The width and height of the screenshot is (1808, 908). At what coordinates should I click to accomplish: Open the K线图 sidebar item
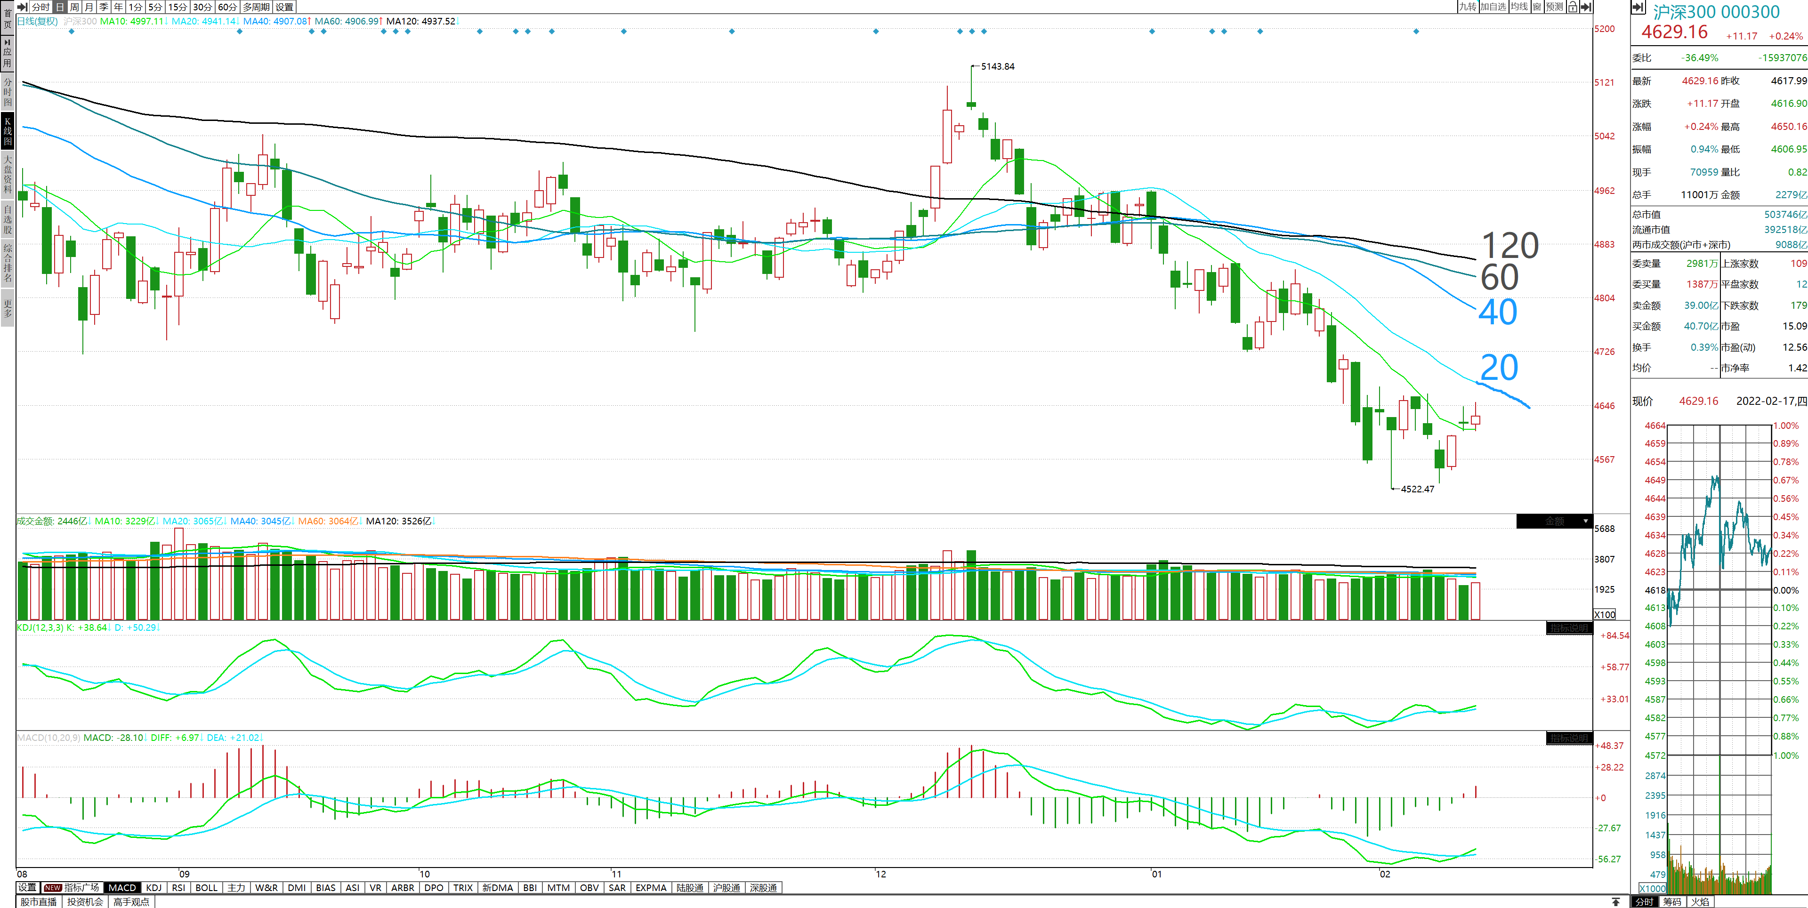(x=8, y=131)
